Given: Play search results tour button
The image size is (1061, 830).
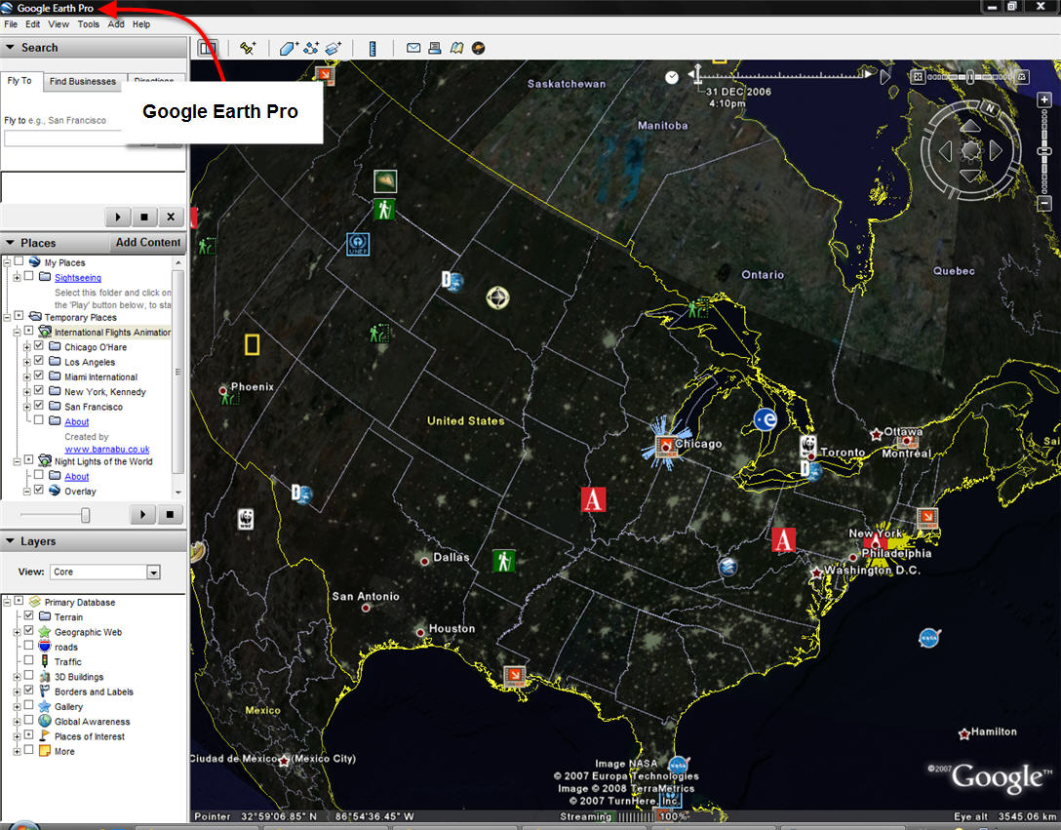Looking at the screenshot, I should point(118,217).
